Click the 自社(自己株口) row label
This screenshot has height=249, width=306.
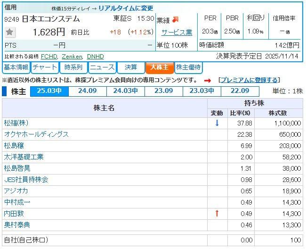click(x=26, y=240)
